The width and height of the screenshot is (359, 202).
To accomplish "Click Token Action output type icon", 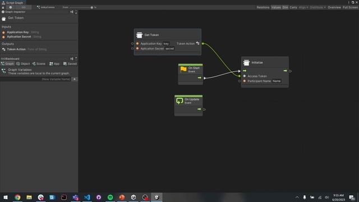I will 197,43.
